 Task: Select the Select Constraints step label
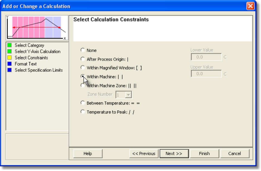(x=31, y=58)
